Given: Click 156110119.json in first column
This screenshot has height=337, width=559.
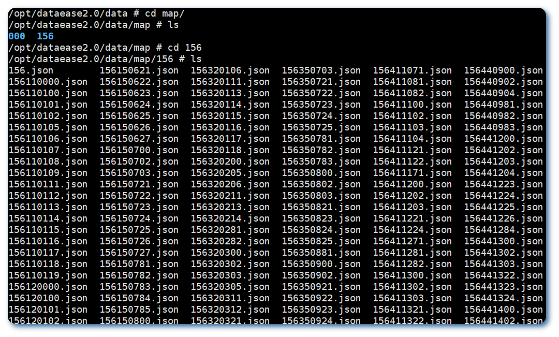Looking at the screenshot, I should [x=48, y=276].
